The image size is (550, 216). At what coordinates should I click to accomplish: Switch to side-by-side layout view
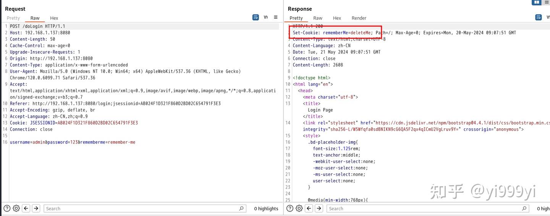pos(537,2)
